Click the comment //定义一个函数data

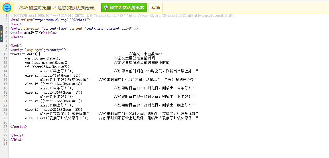click(146, 54)
